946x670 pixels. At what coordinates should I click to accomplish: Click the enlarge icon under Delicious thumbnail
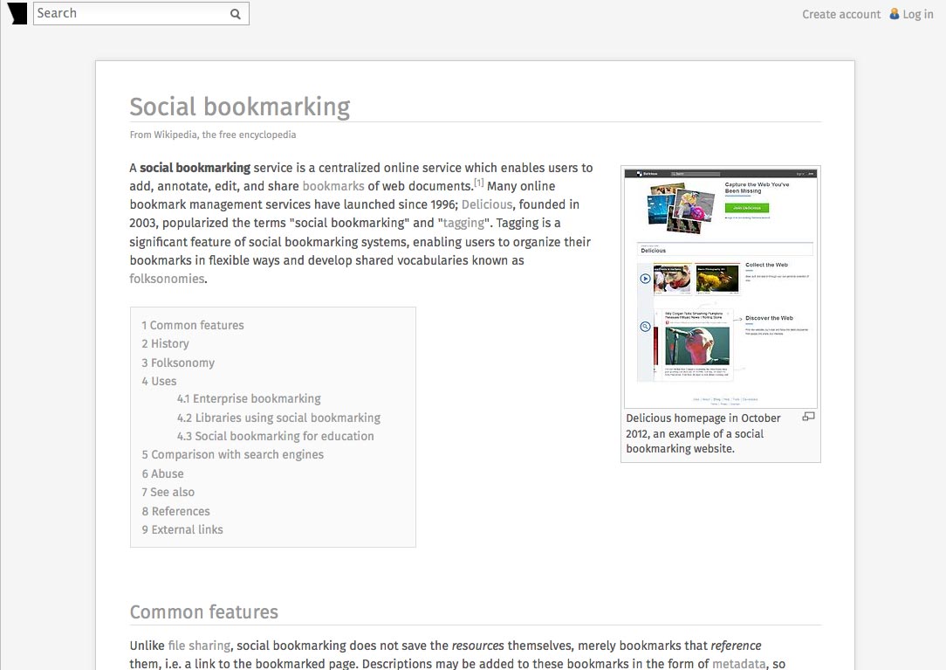(x=808, y=417)
